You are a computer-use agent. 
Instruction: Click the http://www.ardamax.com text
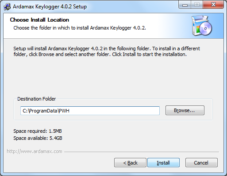click(35, 151)
